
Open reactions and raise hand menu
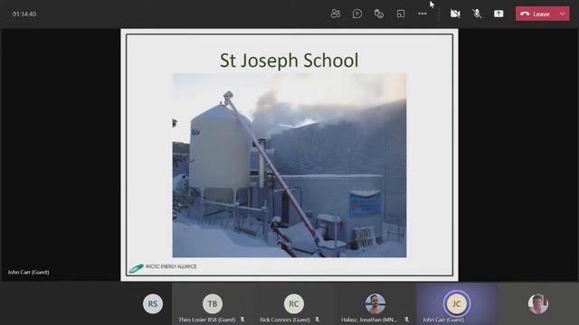click(x=379, y=14)
